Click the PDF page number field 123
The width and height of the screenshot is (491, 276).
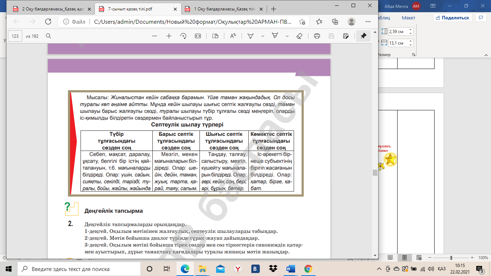pyautogui.click(x=15, y=36)
